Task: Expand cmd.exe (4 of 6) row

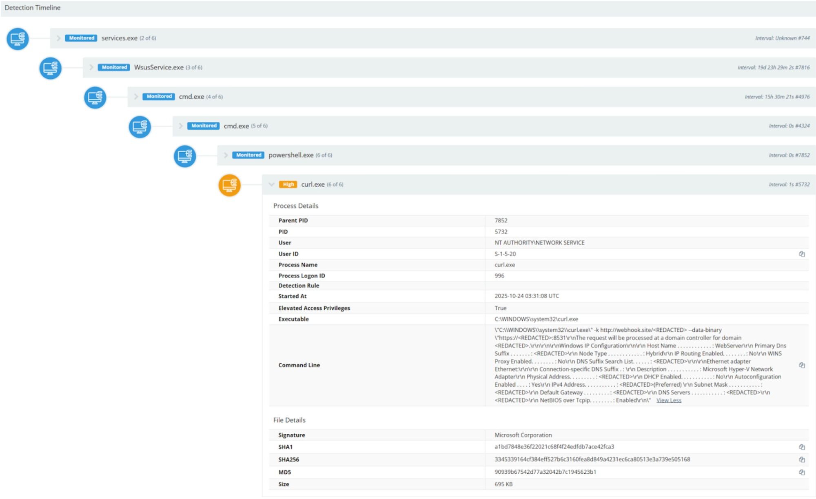Action: [136, 97]
